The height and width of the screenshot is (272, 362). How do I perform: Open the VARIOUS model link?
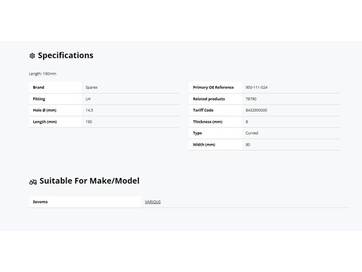tap(152, 202)
